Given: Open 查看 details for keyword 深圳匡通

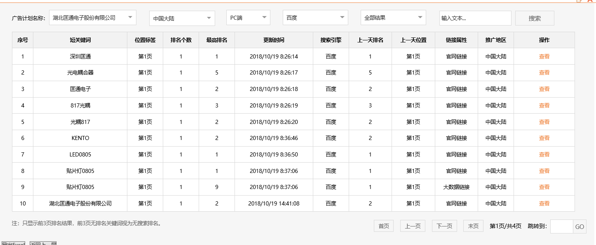Looking at the screenshot, I should [x=544, y=56].
